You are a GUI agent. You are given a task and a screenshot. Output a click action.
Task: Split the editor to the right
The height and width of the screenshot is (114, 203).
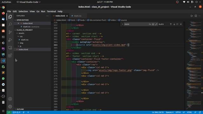[x=196, y=16]
